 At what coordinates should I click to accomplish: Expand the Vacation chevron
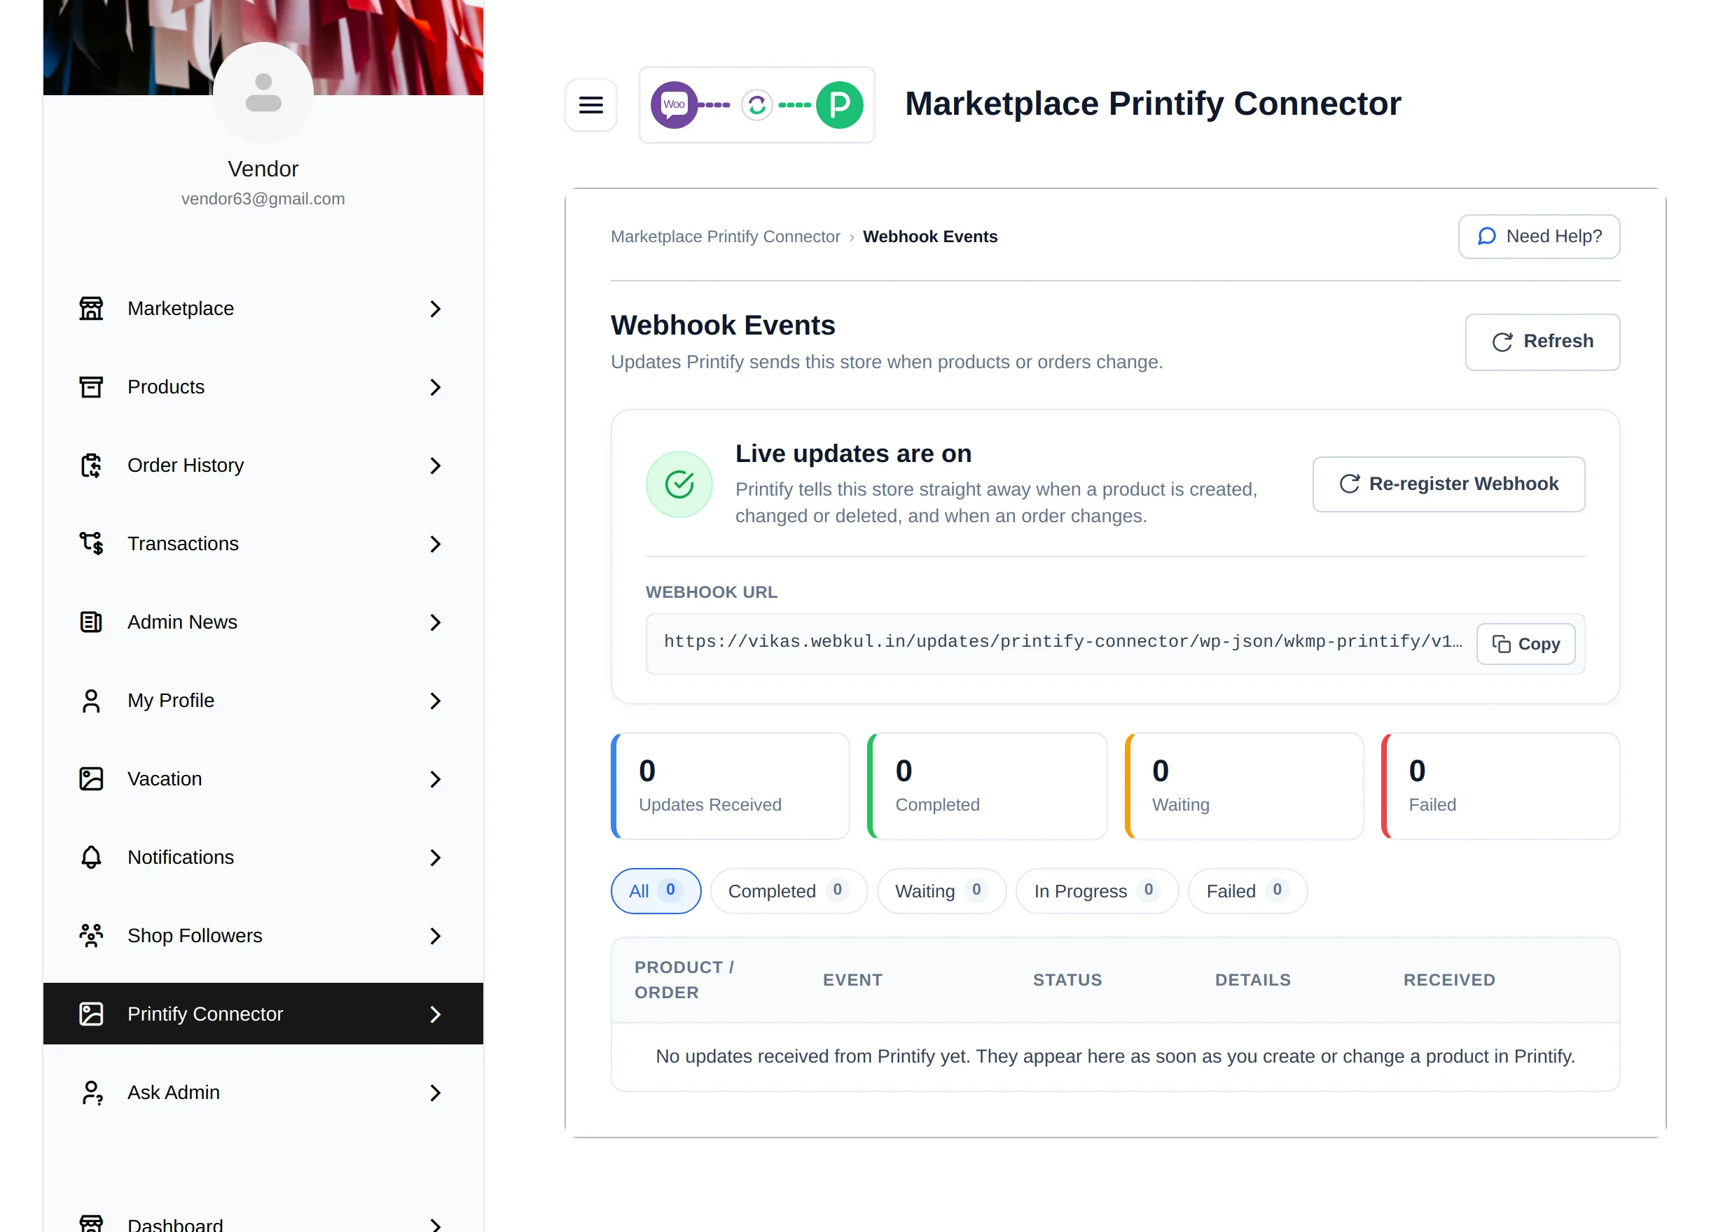point(435,778)
